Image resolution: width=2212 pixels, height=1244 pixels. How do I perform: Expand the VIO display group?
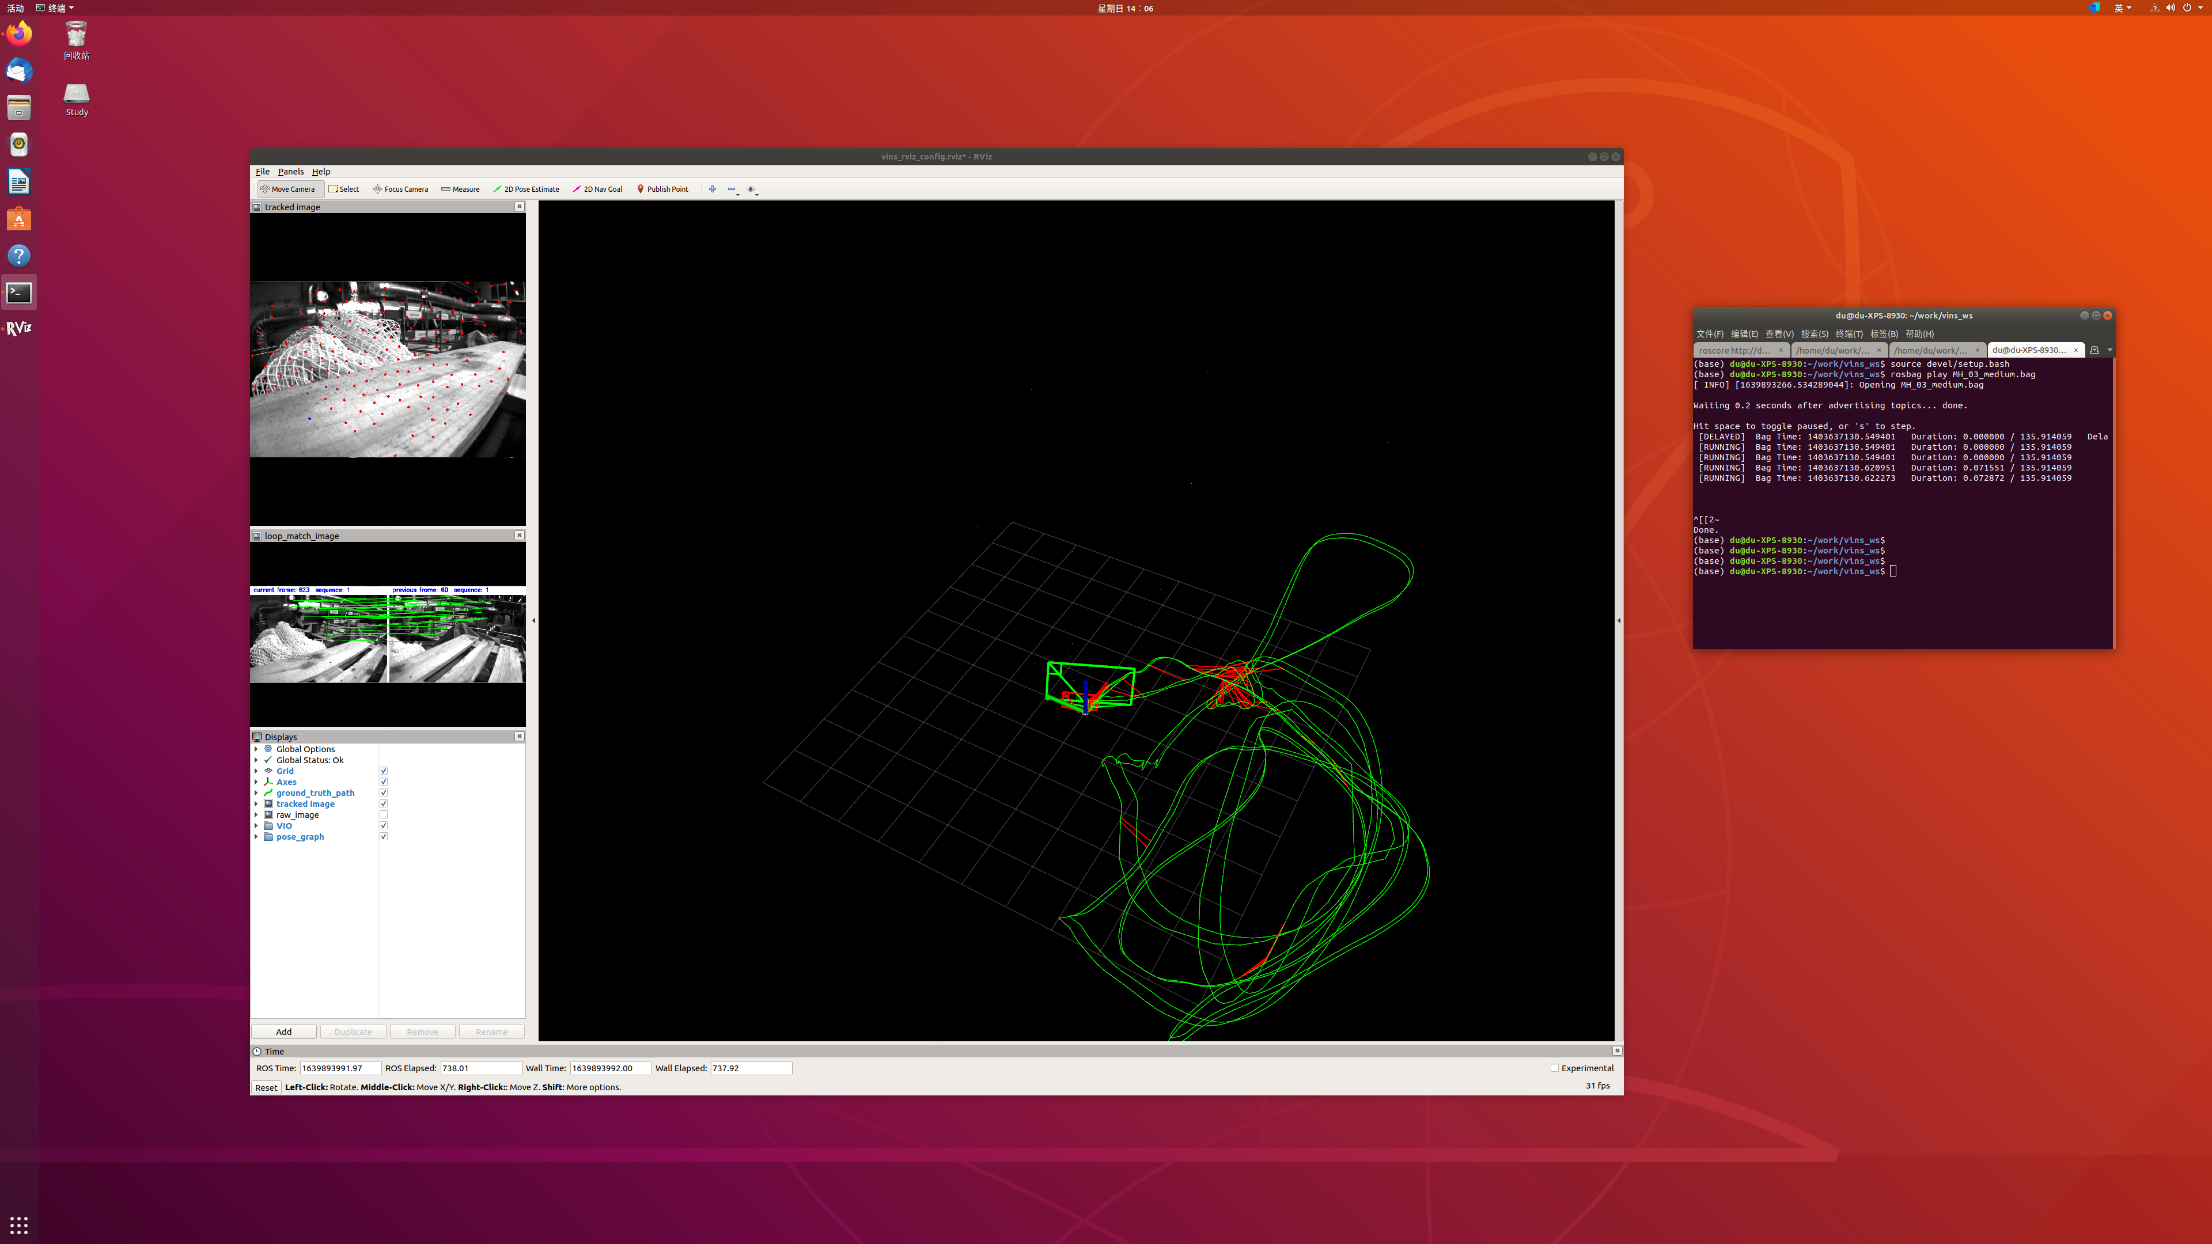point(256,826)
